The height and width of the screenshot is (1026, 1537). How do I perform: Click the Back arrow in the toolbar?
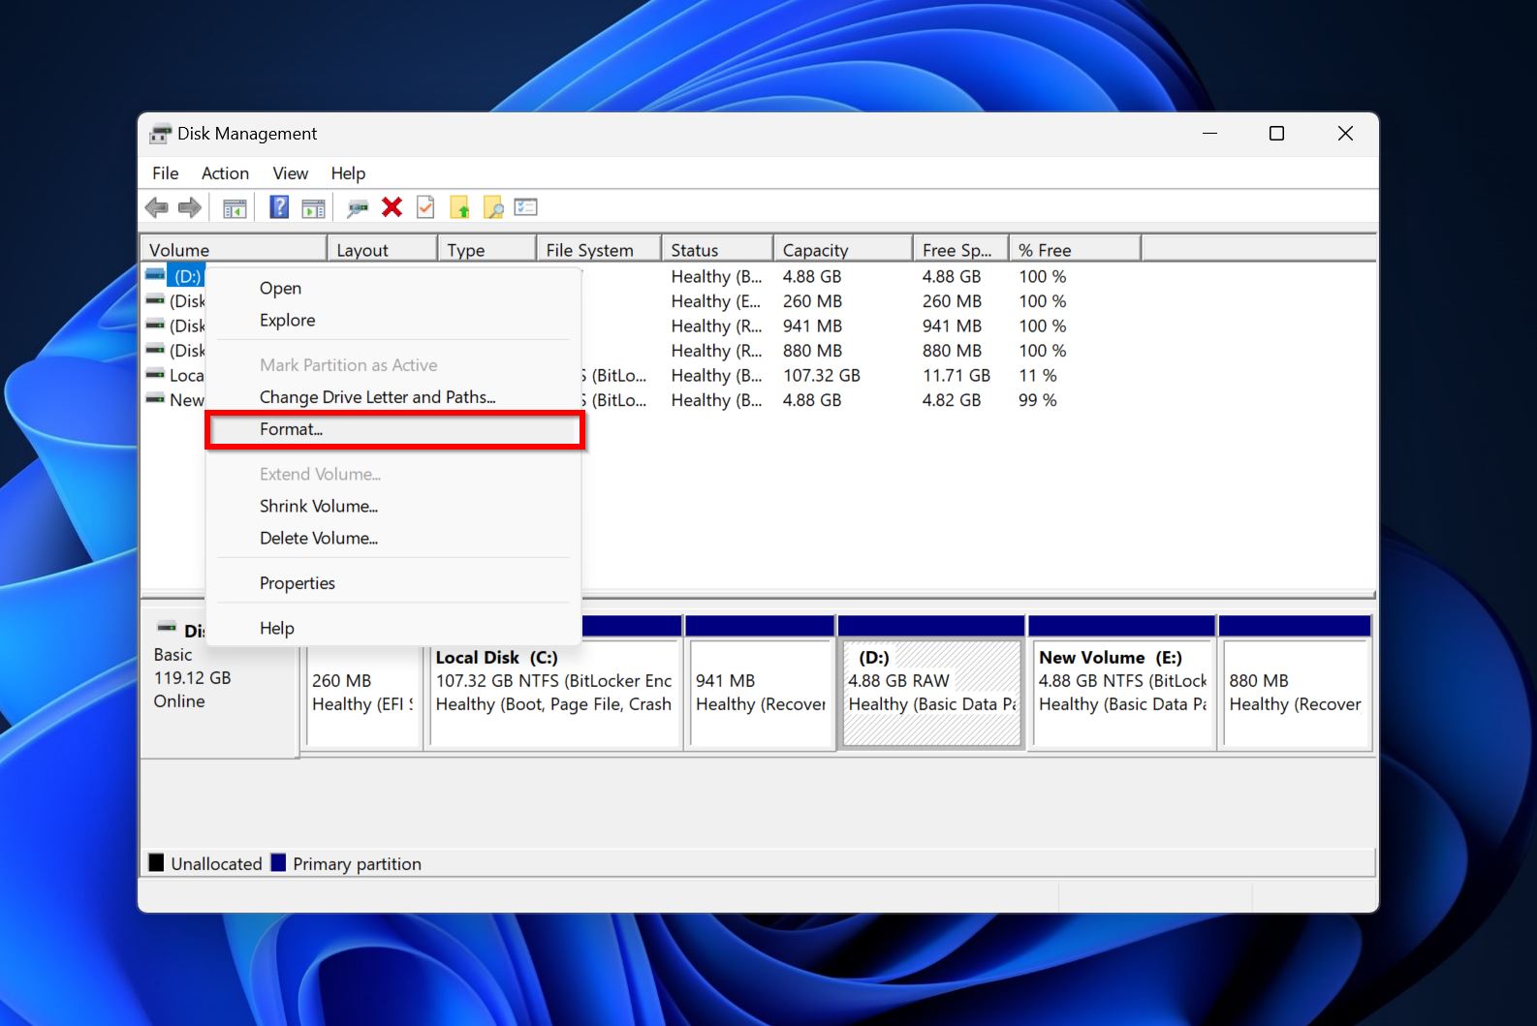tap(156, 207)
